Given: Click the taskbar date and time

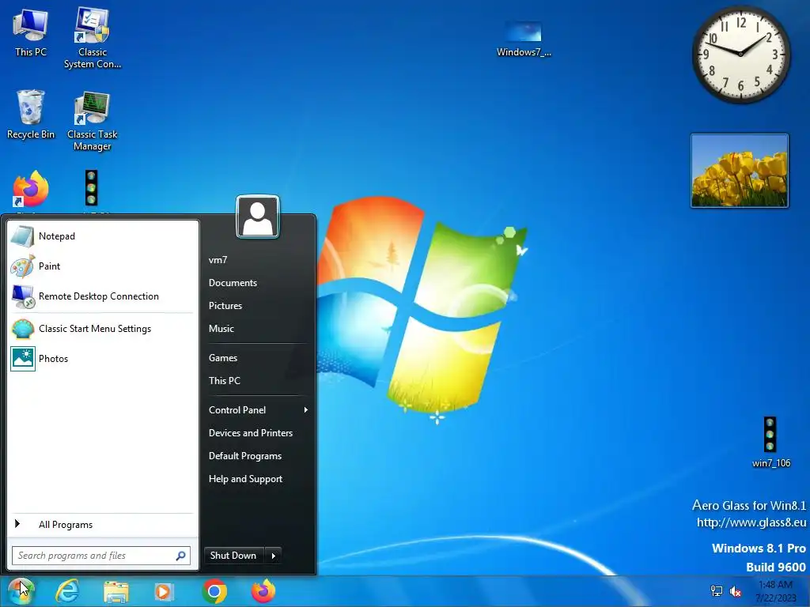Looking at the screenshot, I should [776, 591].
